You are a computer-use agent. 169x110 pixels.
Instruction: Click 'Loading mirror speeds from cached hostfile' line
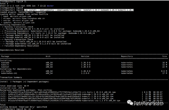click(x=24, y=14)
